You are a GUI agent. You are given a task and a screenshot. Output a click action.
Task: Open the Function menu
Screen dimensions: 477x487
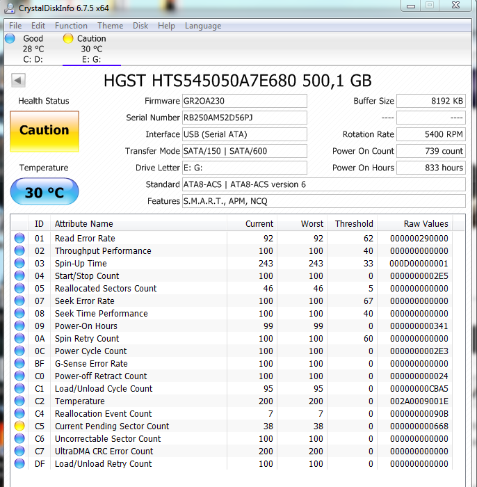[x=71, y=26]
